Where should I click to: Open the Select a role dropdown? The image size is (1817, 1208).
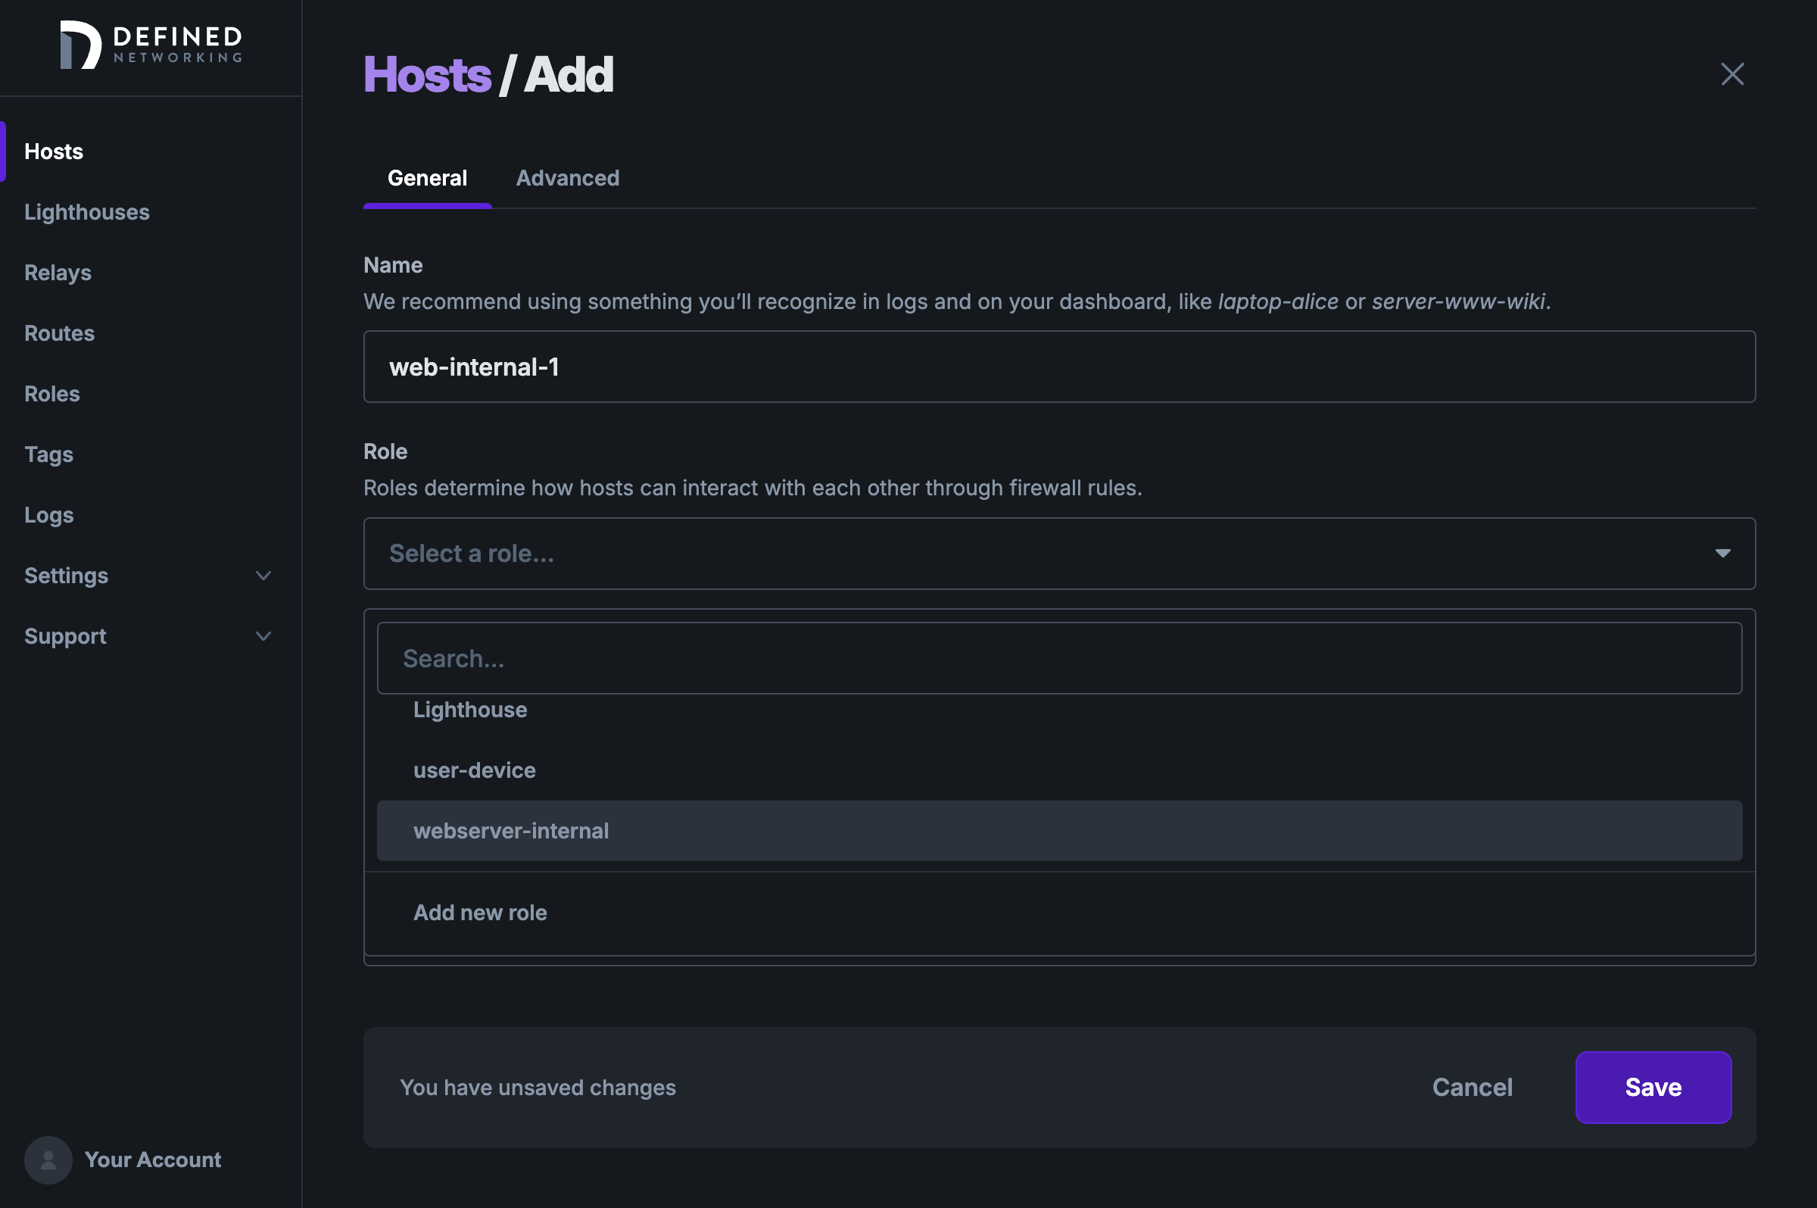(x=1059, y=553)
